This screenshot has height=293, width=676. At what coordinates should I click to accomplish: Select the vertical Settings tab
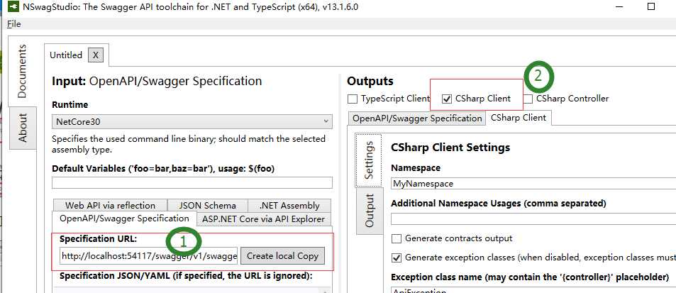tap(369, 160)
